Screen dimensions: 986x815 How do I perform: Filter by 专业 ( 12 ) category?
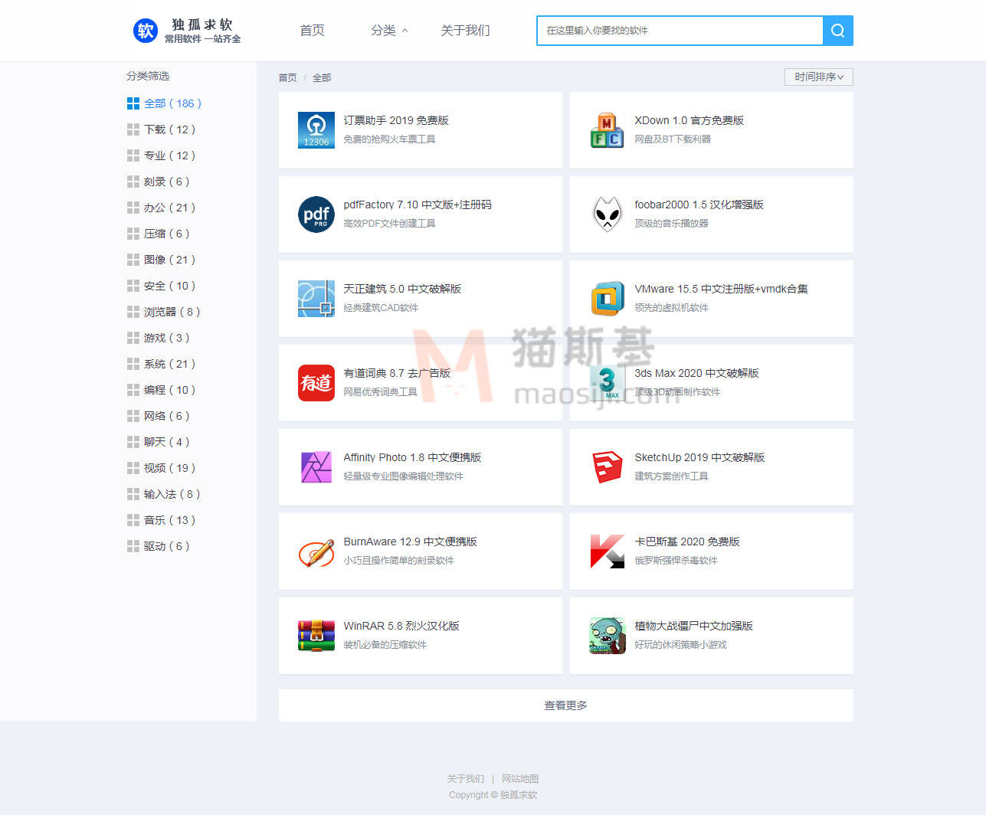click(169, 155)
